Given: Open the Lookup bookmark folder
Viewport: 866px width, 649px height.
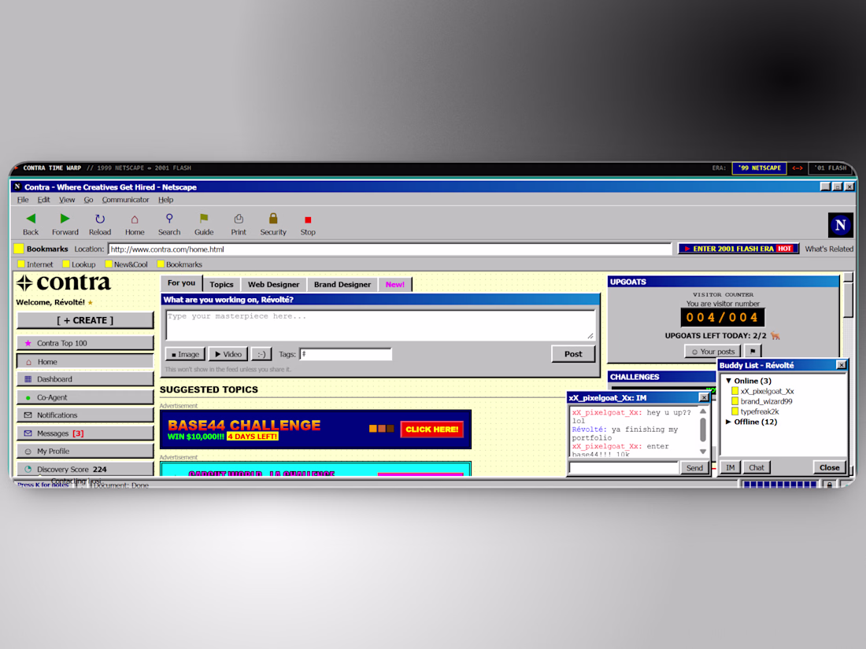Looking at the screenshot, I should [79, 264].
